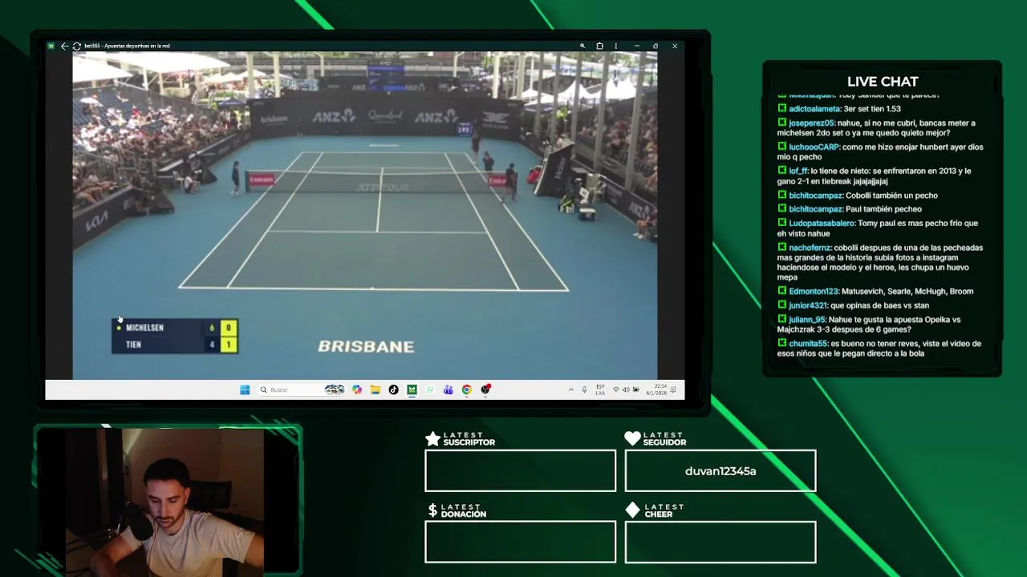Open the Windows Start menu

coord(245,389)
